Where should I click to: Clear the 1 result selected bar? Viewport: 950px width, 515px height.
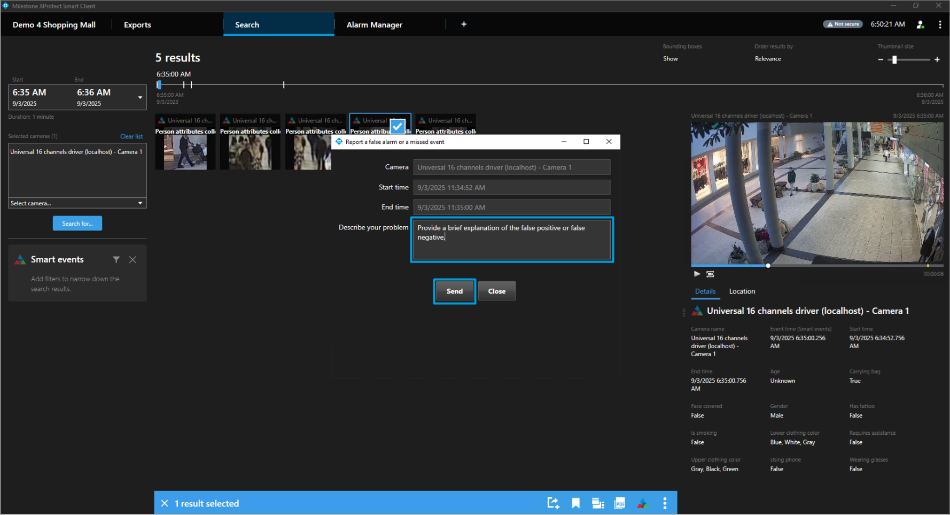point(165,503)
